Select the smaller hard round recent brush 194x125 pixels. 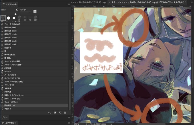tap(14, 18)
